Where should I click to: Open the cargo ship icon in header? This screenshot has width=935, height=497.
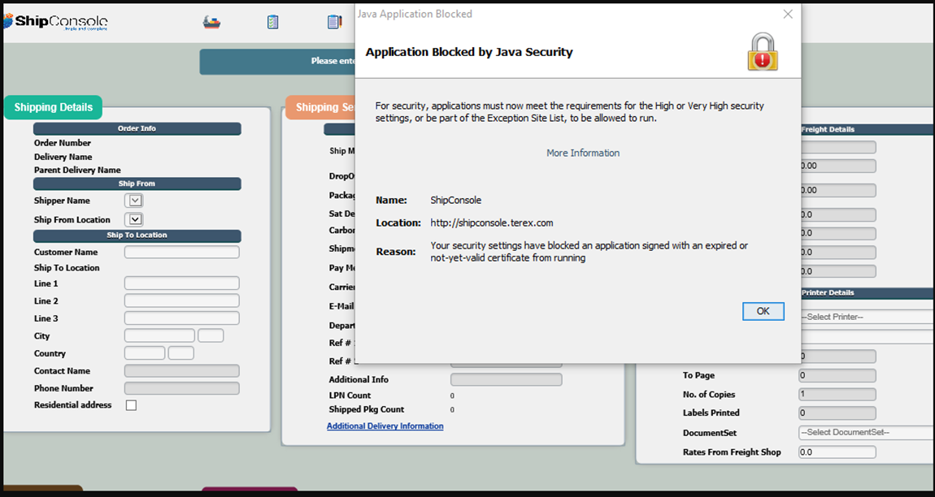(211, 22)
